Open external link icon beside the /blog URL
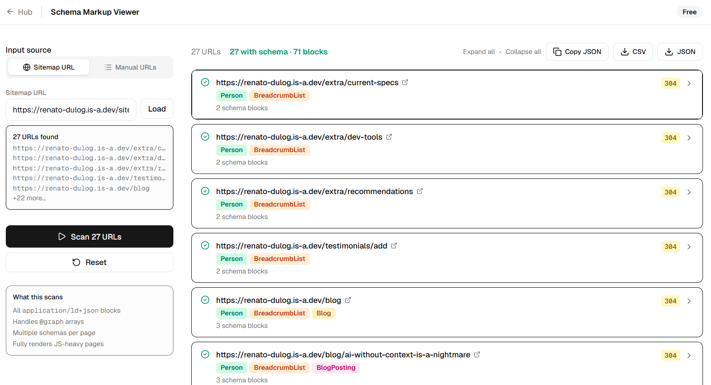711x385 pixels. pyautogui.click(x=348, y=300)
